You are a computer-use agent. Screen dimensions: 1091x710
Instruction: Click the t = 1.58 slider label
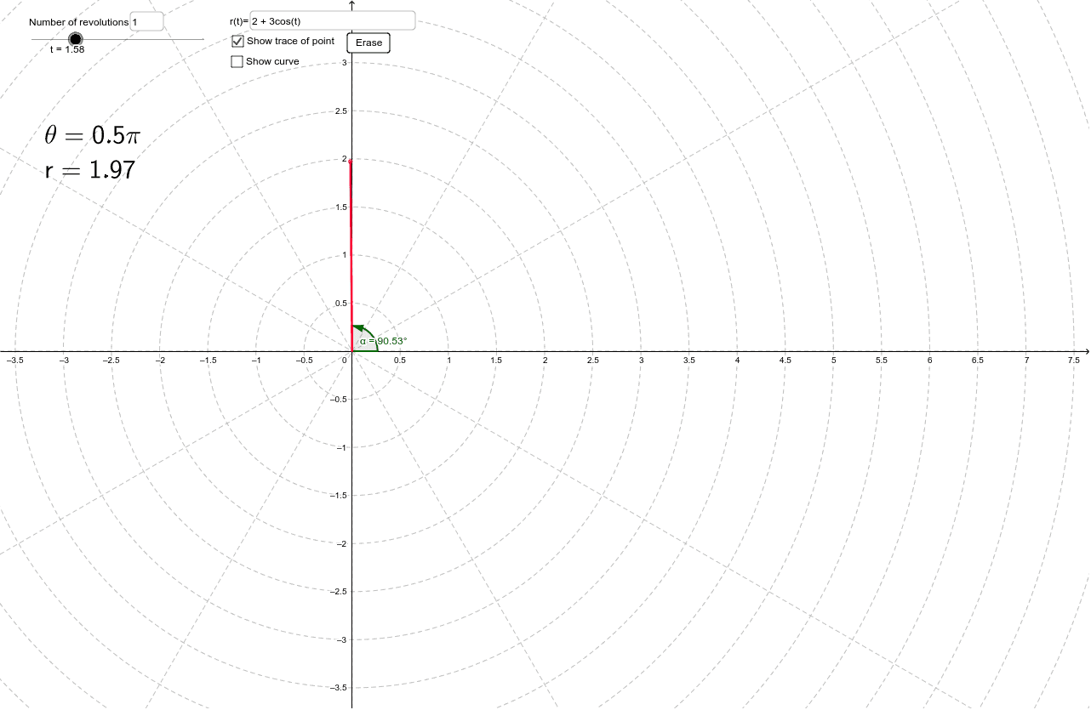pos(67,49)
